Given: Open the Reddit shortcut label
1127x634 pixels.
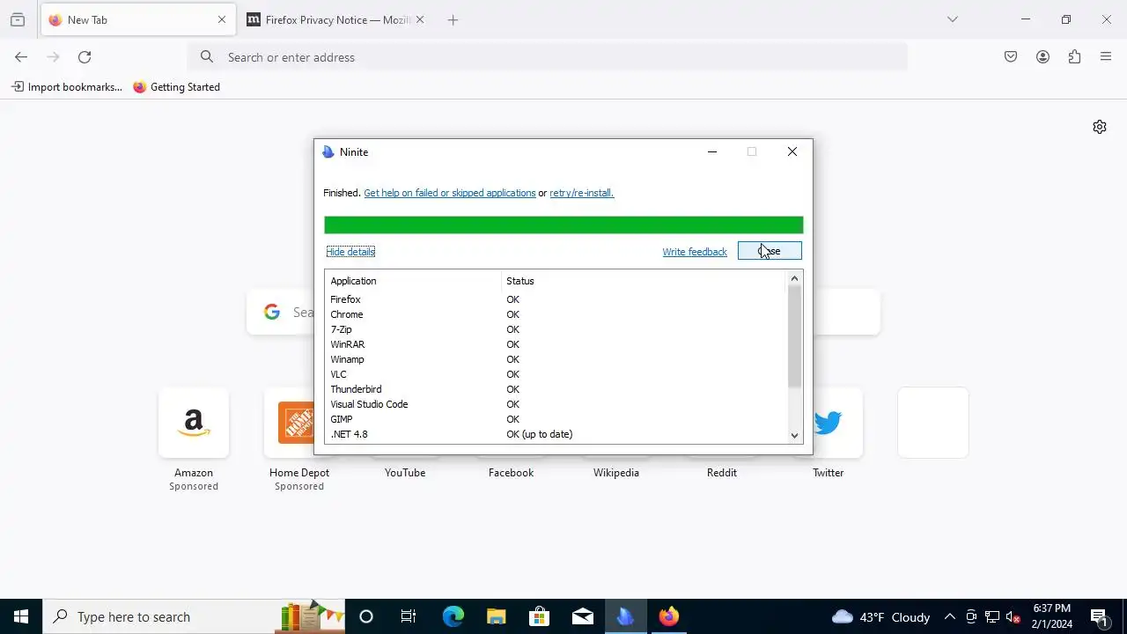Looking at the screenshot, I should 722,473.
